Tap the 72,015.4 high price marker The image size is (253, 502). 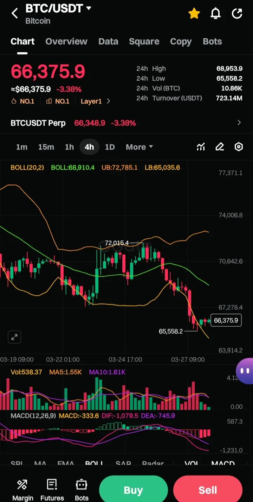pos(117,243)
